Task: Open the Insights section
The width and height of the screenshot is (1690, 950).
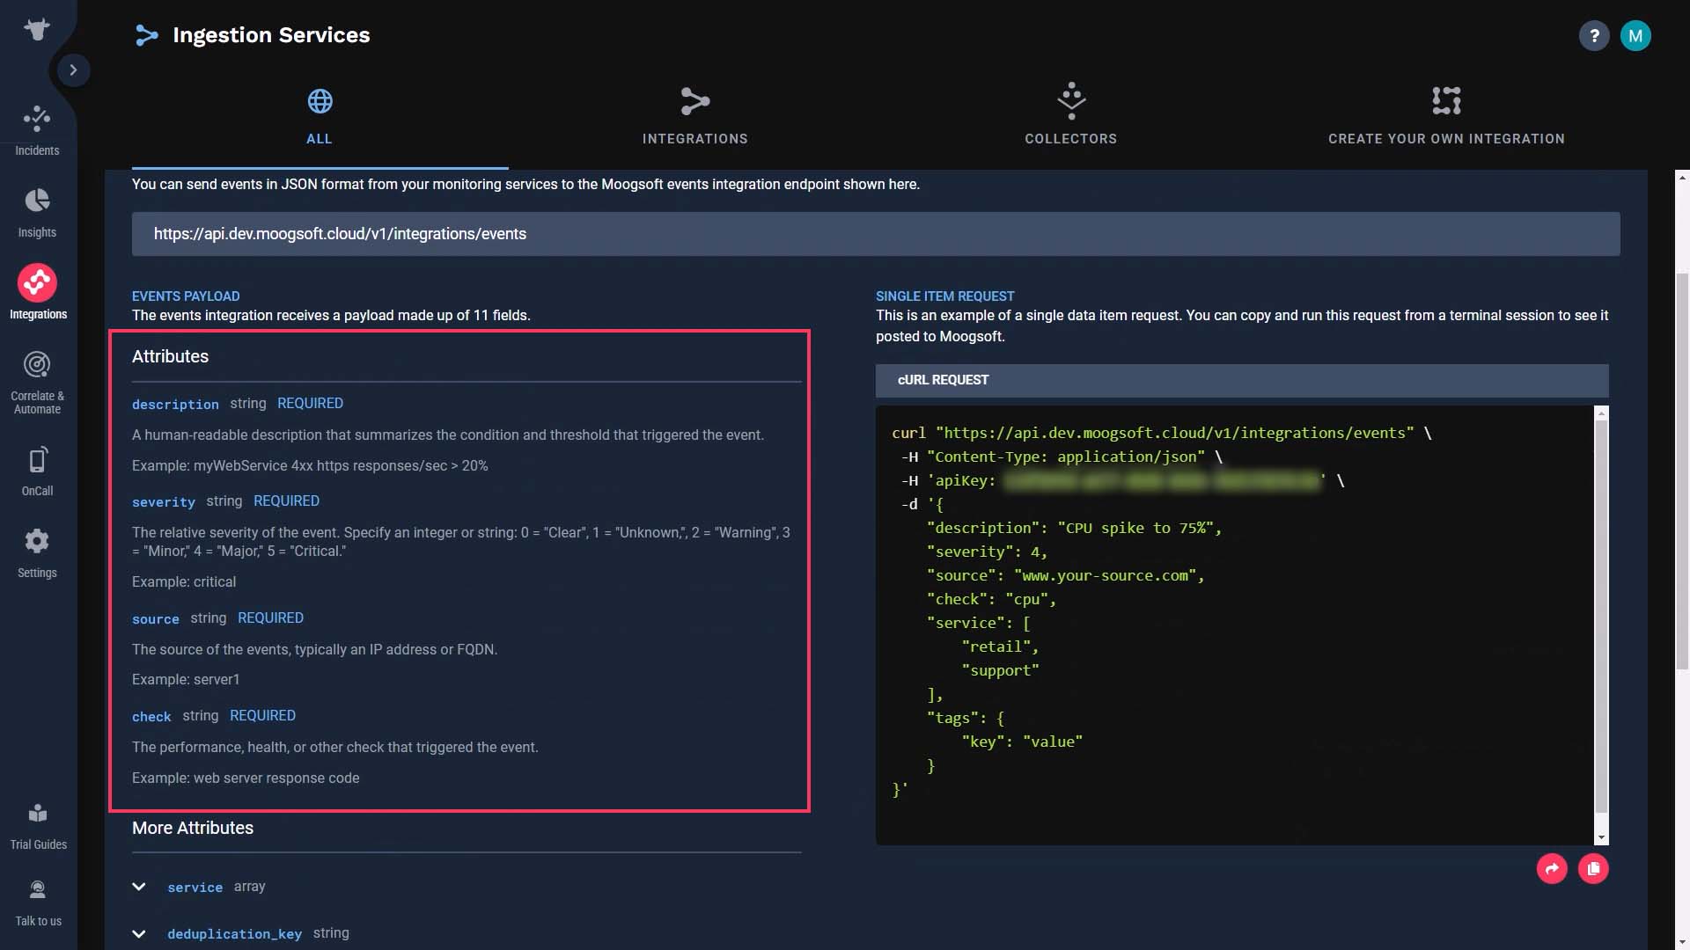Action: (37, 212)
